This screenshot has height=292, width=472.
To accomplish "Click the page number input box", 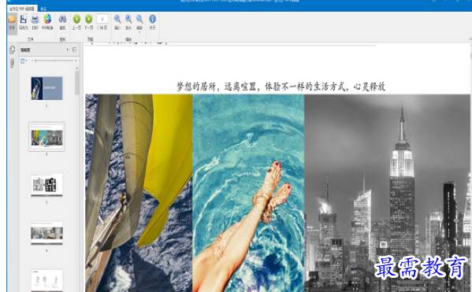I will click(102, 19).
